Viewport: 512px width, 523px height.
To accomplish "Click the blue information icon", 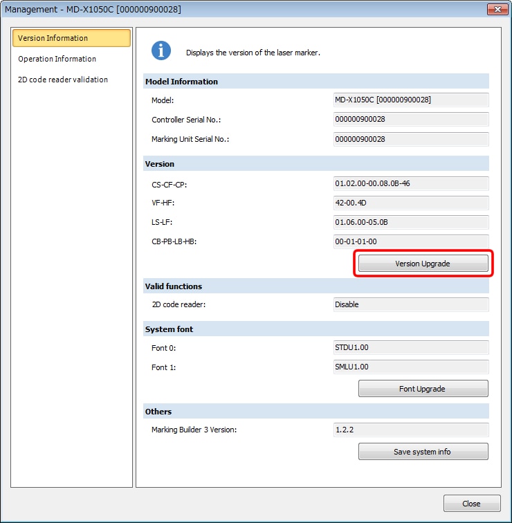I will click(x=161, y=51).
